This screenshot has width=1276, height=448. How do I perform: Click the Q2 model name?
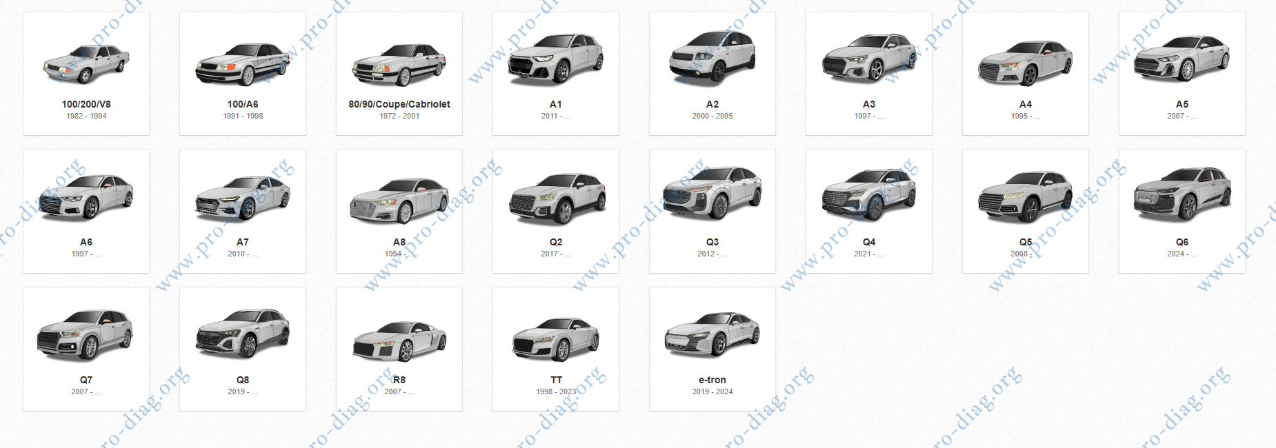point(556,242)
